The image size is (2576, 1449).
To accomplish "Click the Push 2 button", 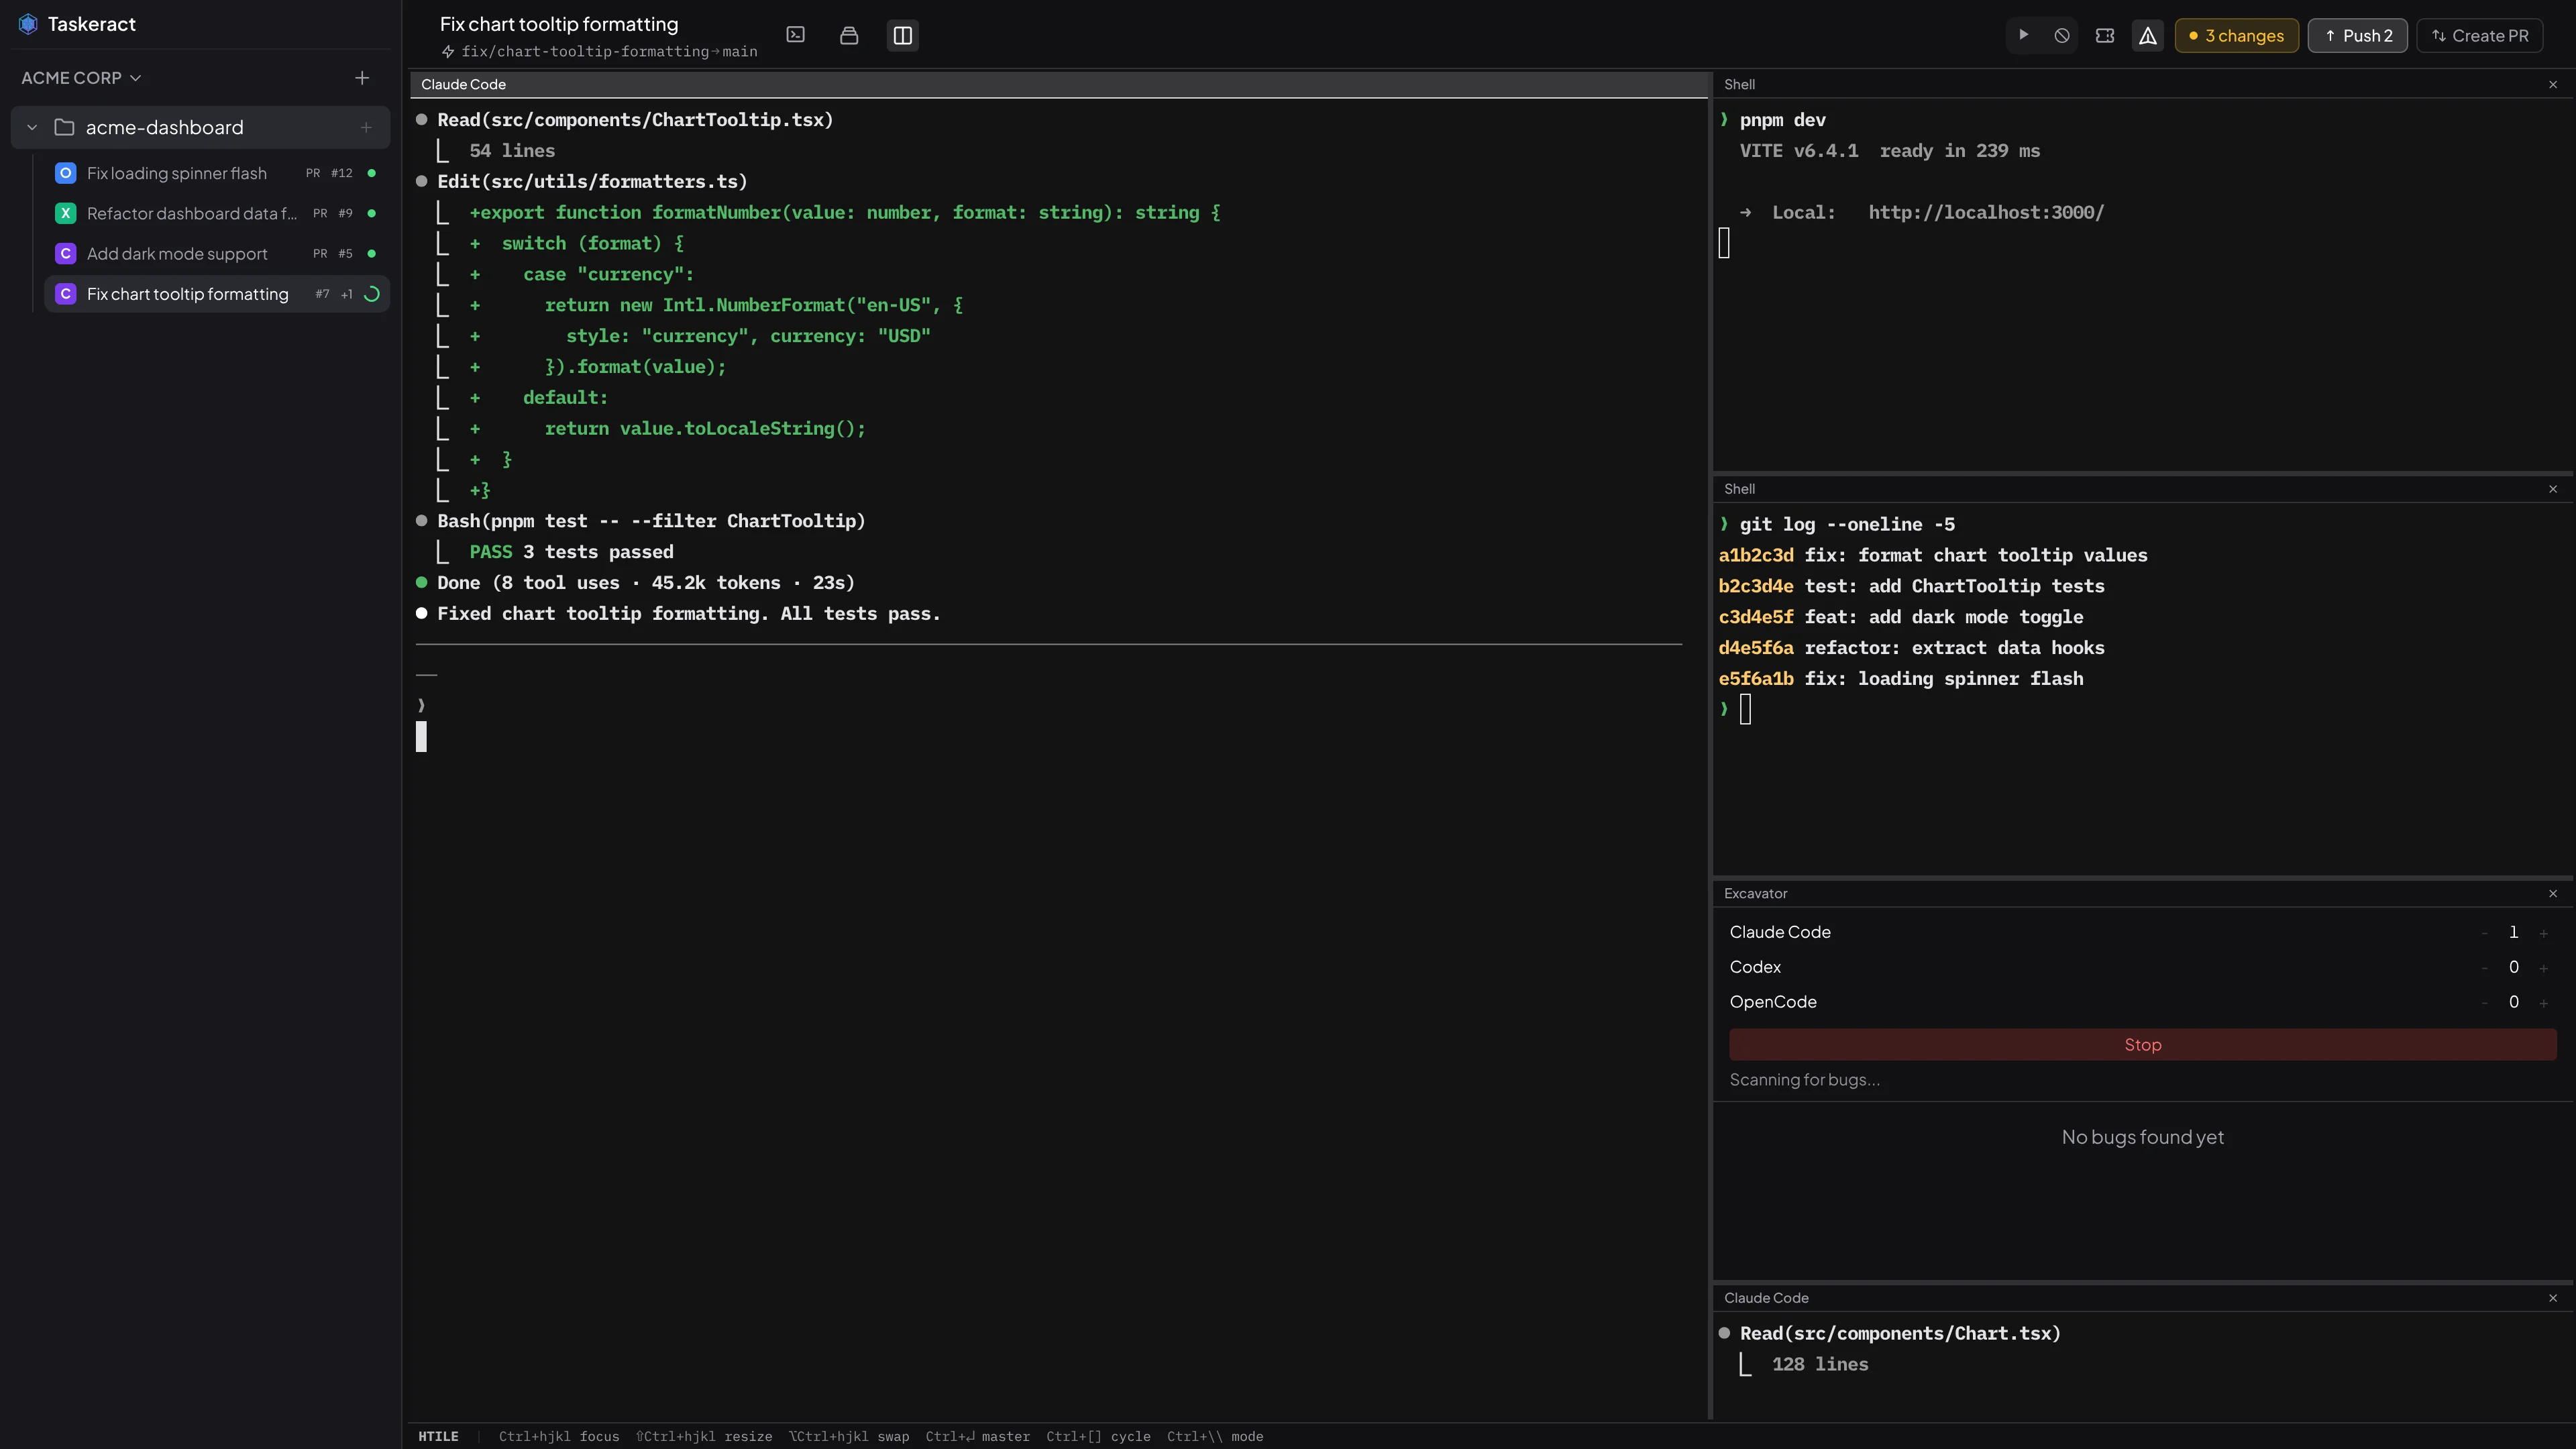I will pos(2357,35).
